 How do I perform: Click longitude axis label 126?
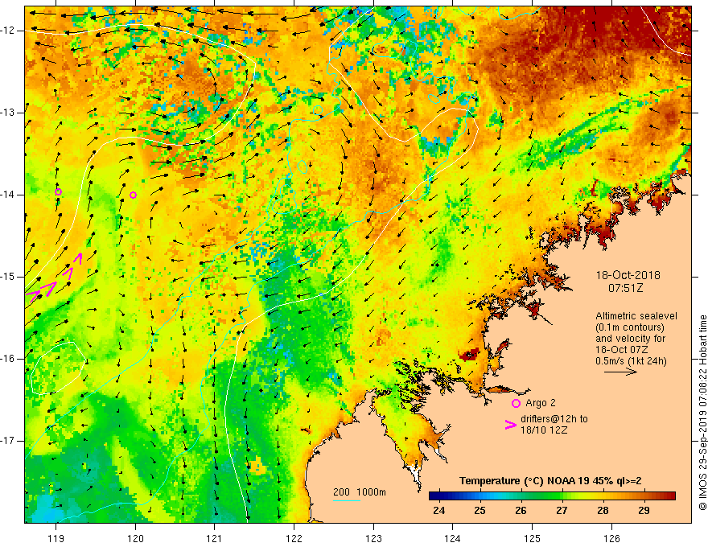click(x=611, y=538)
